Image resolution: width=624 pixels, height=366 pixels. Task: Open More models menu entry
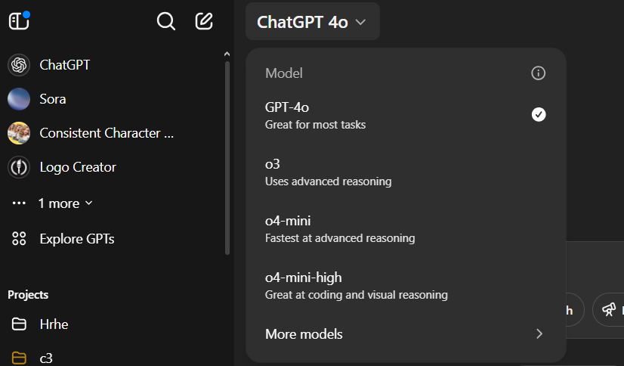pos(406,333)
